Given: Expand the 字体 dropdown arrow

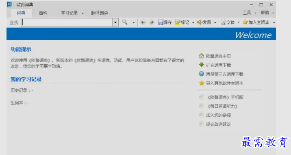Looking at the screenshot, I should (239, 23).
